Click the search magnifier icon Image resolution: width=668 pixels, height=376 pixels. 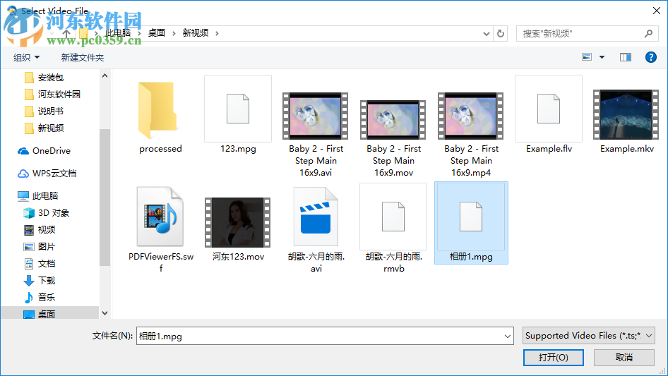[648, 33]
